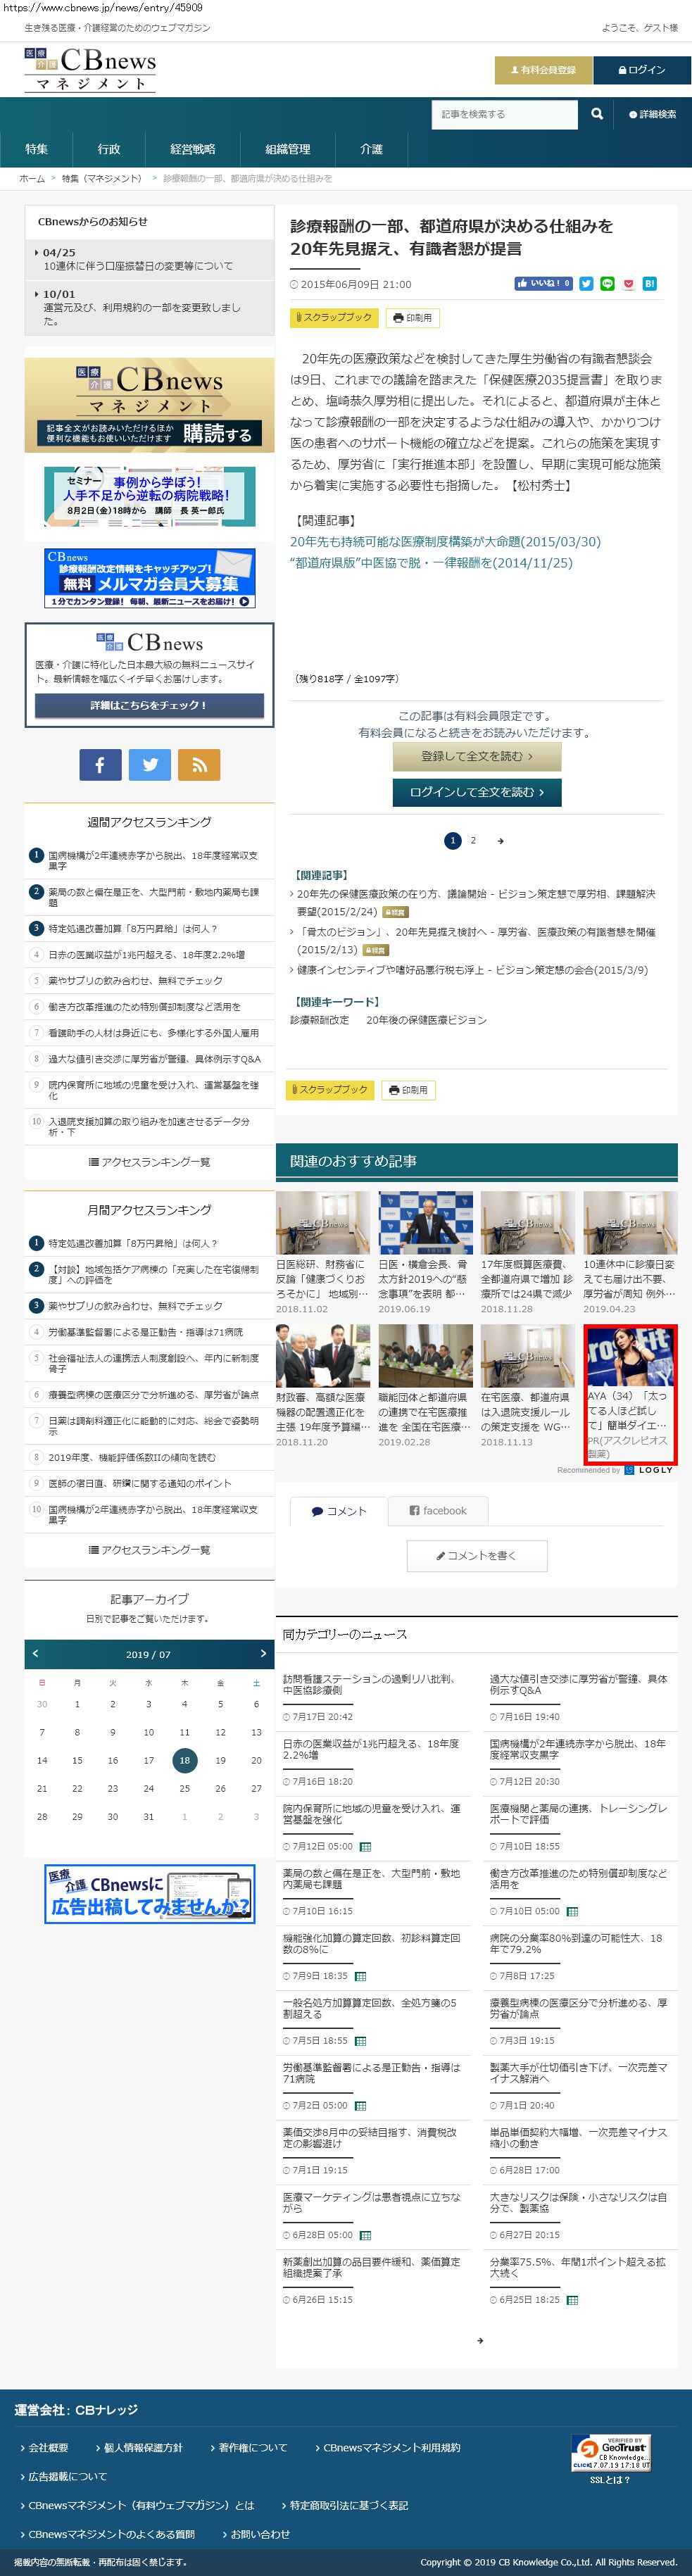Switch to the facebook comments tab

[438, 1510]
